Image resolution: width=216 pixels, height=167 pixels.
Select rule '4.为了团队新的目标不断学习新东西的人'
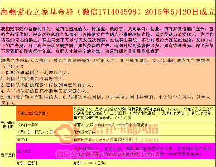pos(45,91)
